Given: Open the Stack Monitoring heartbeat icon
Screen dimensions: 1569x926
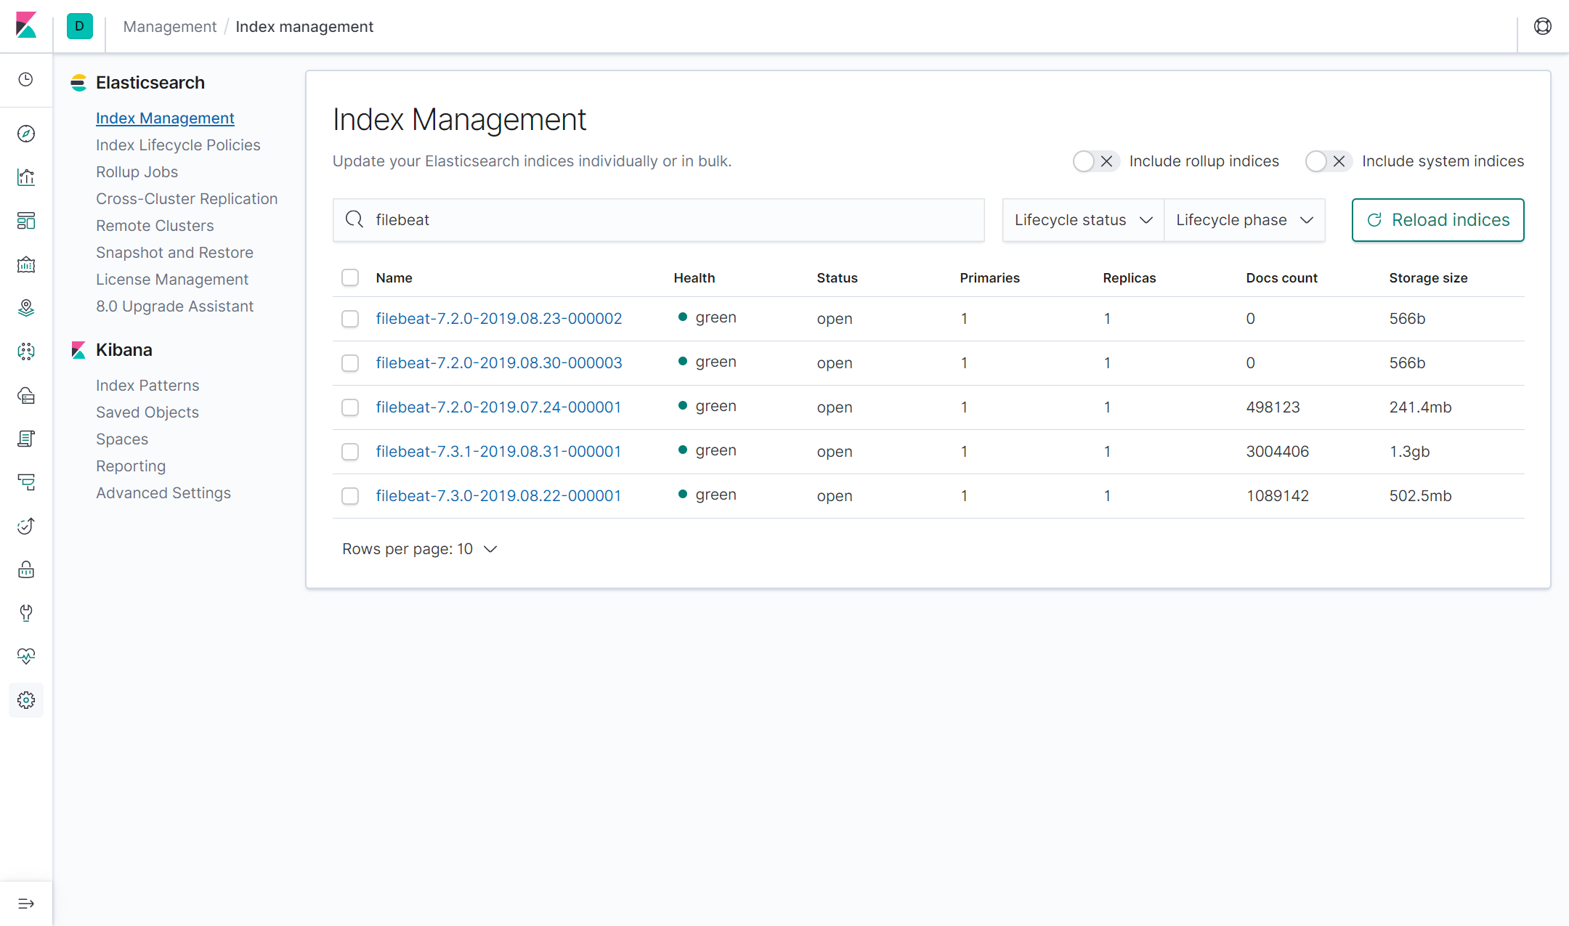Looking at the screenshot, I should tap(26, 657).
